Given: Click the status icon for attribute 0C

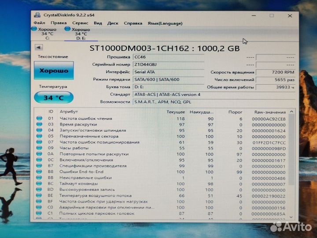Looking at the screenshot, I should (x=39, y=160).
